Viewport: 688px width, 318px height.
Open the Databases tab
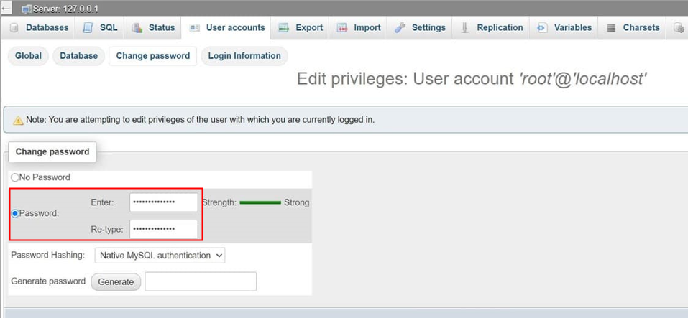click(39, 27)
